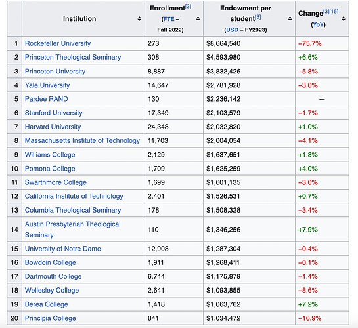Open Pomona College link

coord(50,169)
